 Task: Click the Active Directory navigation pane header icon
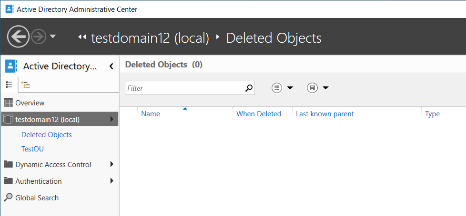[10, 66]
